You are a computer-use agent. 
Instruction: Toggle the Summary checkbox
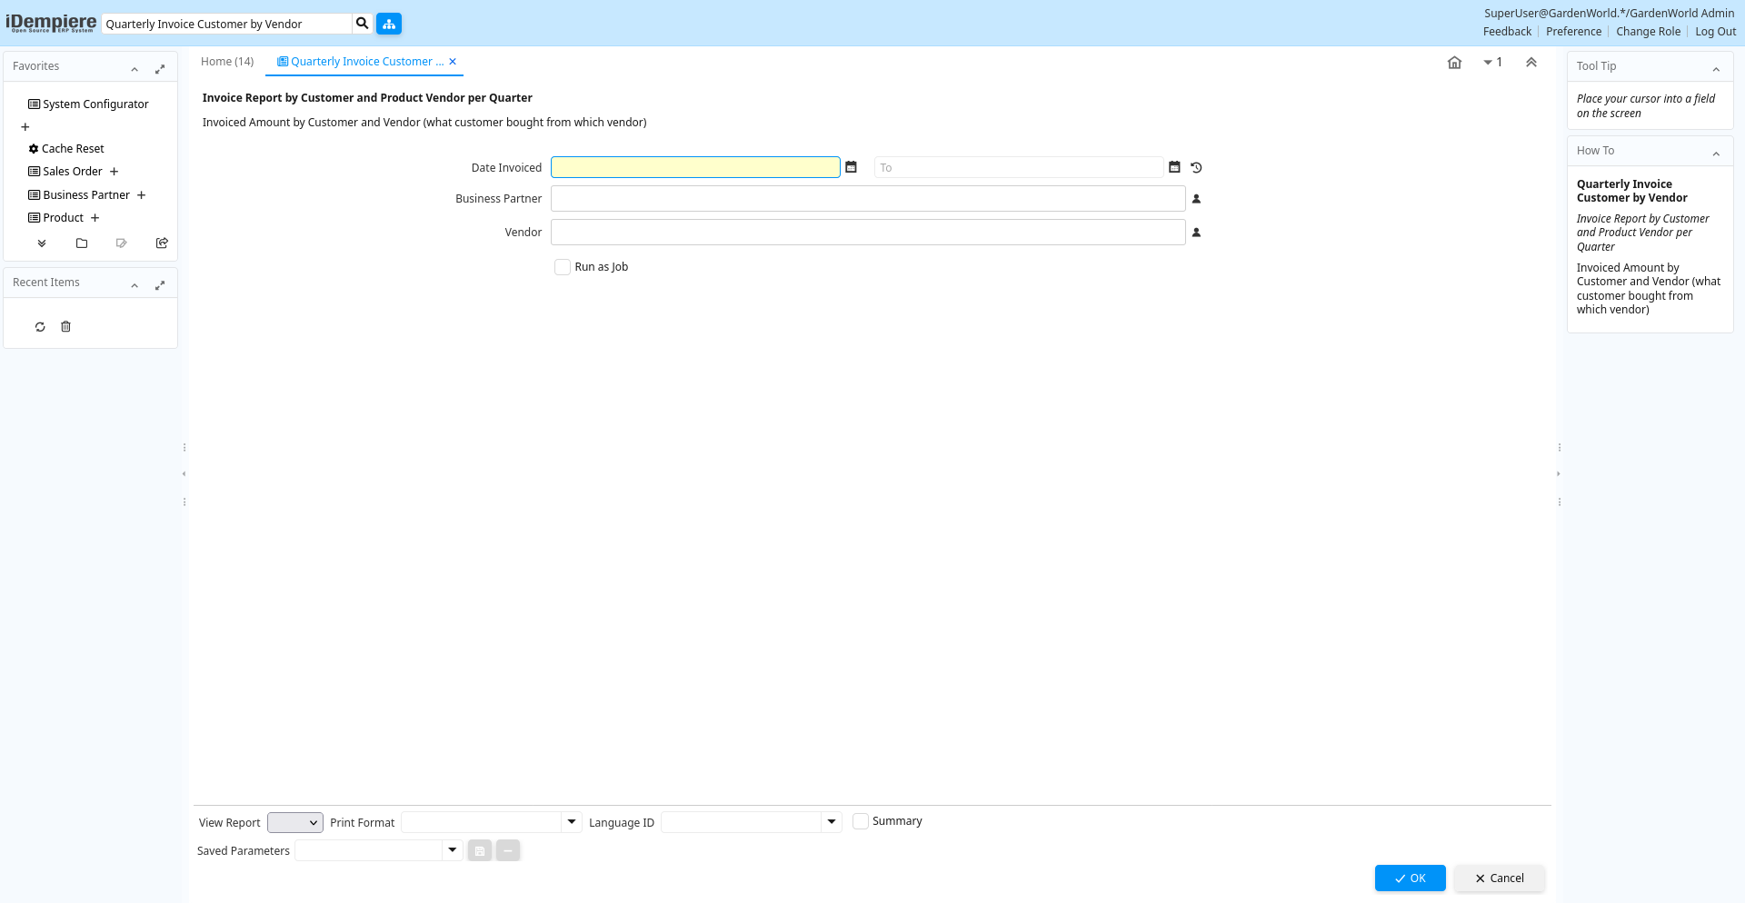(x=861, y=821)
